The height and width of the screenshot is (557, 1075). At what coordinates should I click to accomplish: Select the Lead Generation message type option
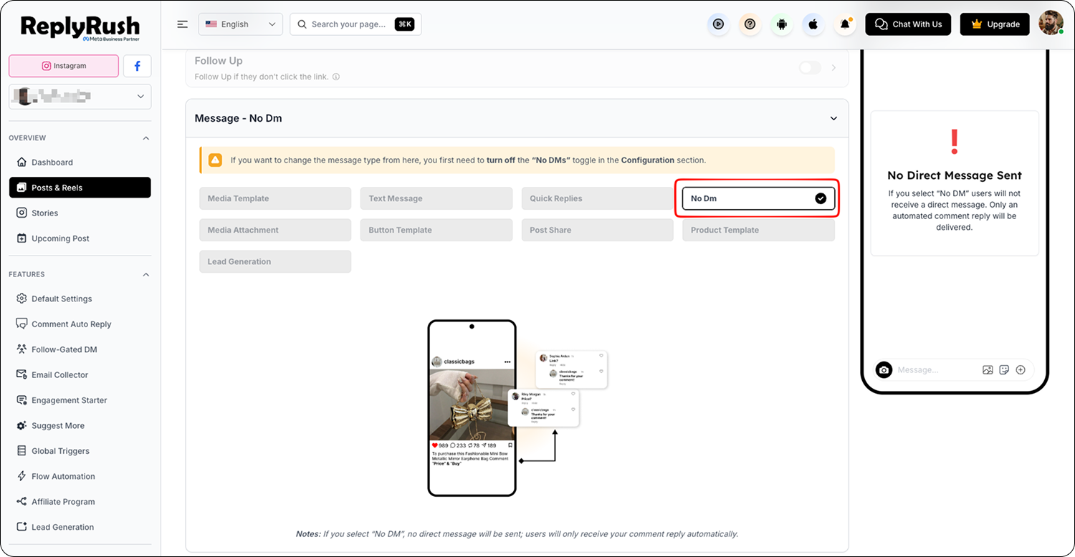pyautogui.click(x=275, y=261)
